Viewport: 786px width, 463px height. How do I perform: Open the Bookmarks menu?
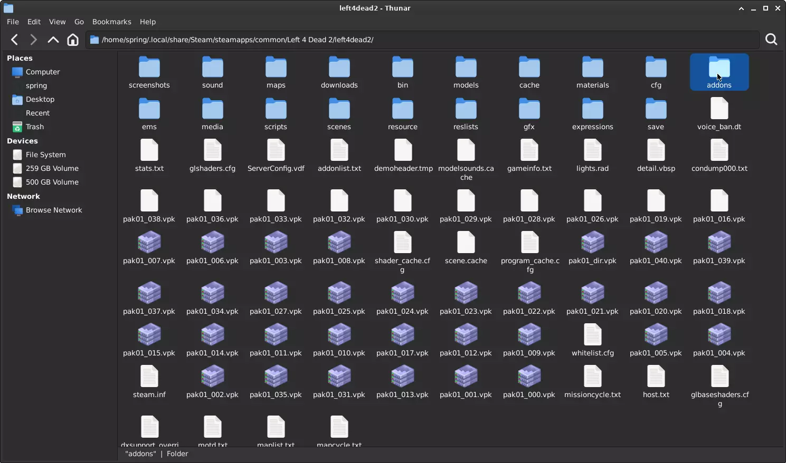pyautogui.click(x=111, y=22)
